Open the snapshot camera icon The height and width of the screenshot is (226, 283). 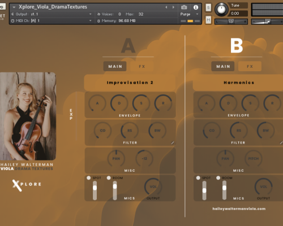pyautogui.click(x=184, y=7)
